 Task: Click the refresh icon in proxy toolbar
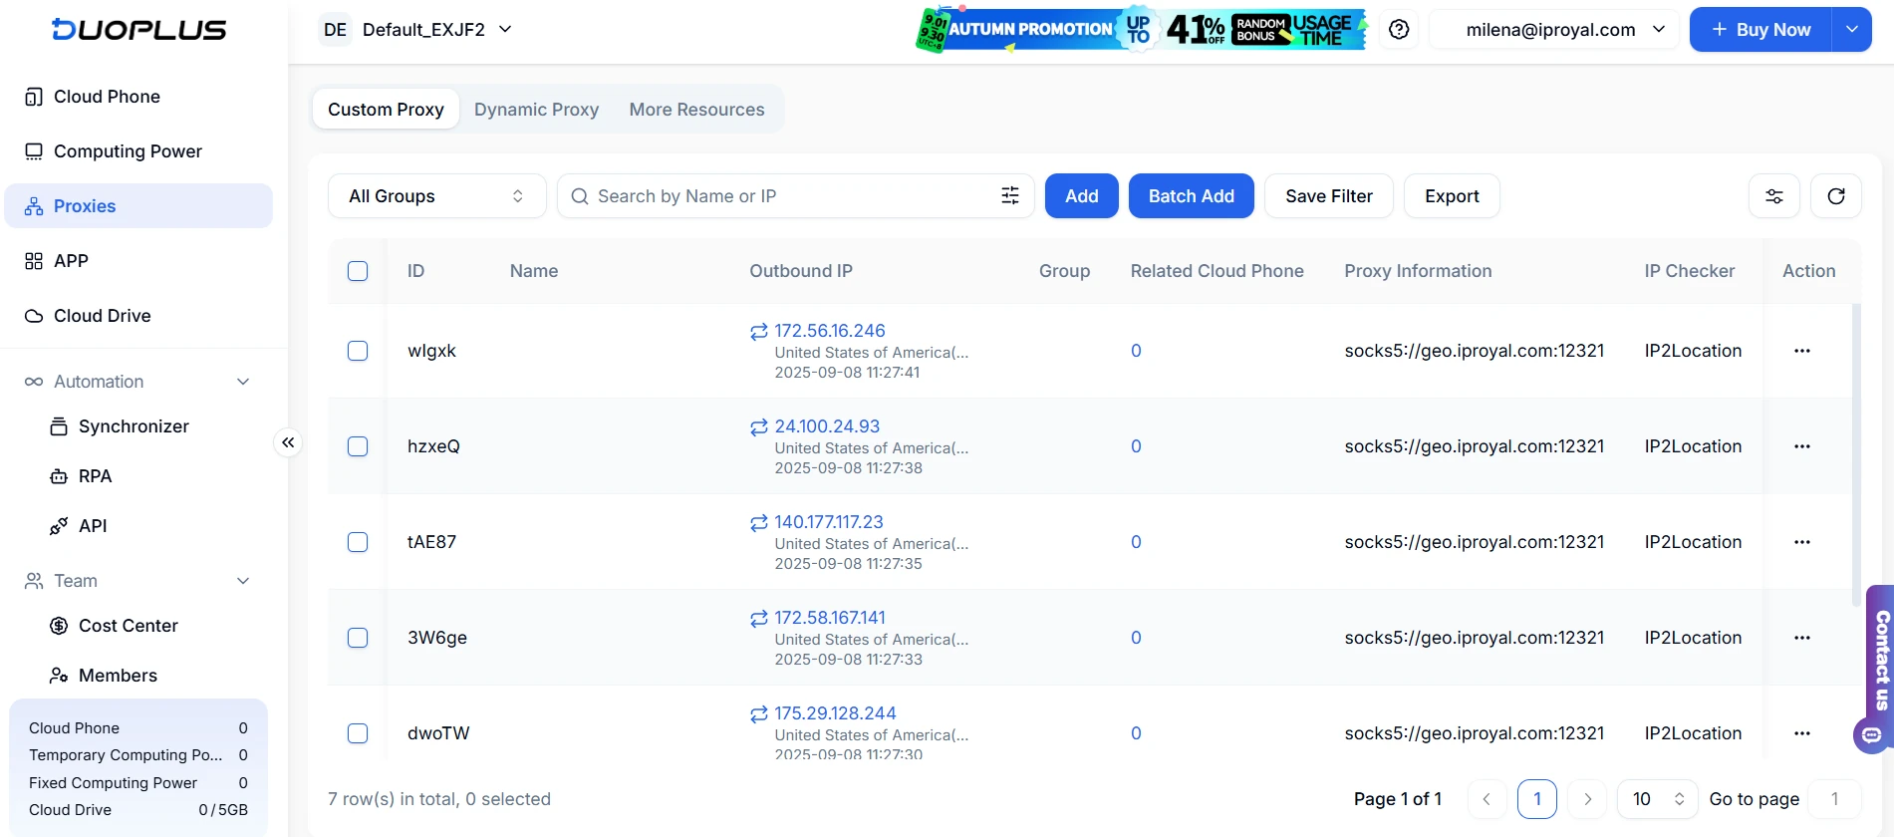pos(1835,196)
